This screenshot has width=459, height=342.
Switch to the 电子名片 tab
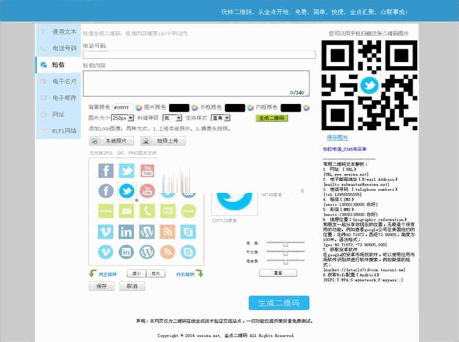pos(58,81)
